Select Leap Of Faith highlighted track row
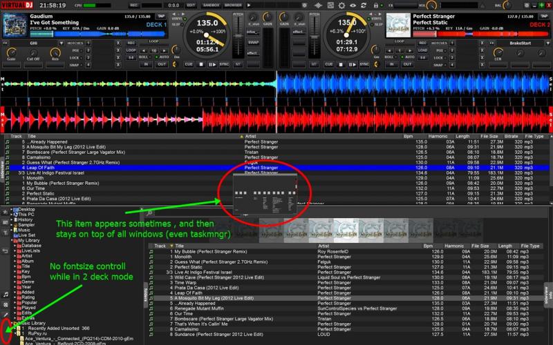553x345 pixels. [x=277, y=168]
